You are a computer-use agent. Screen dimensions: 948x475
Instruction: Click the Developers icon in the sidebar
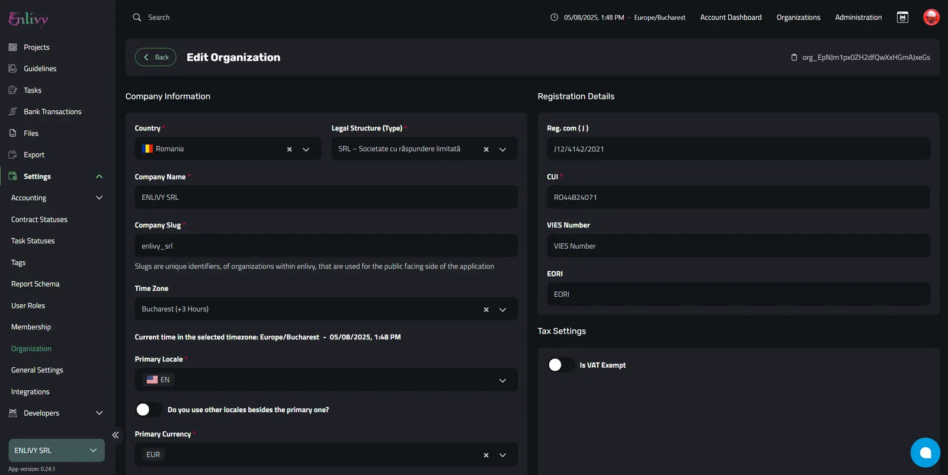[x=13, y=413]
